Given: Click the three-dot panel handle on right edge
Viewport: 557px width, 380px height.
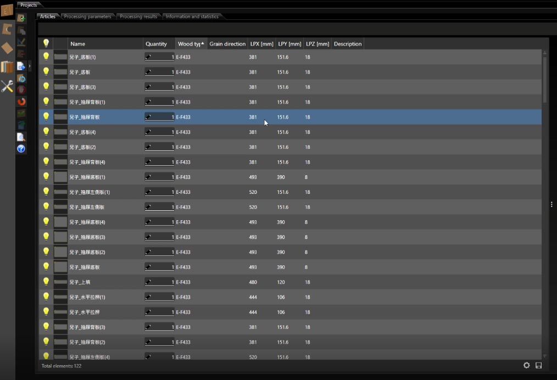Looking at the screenshot, I should tap(552, 204).
